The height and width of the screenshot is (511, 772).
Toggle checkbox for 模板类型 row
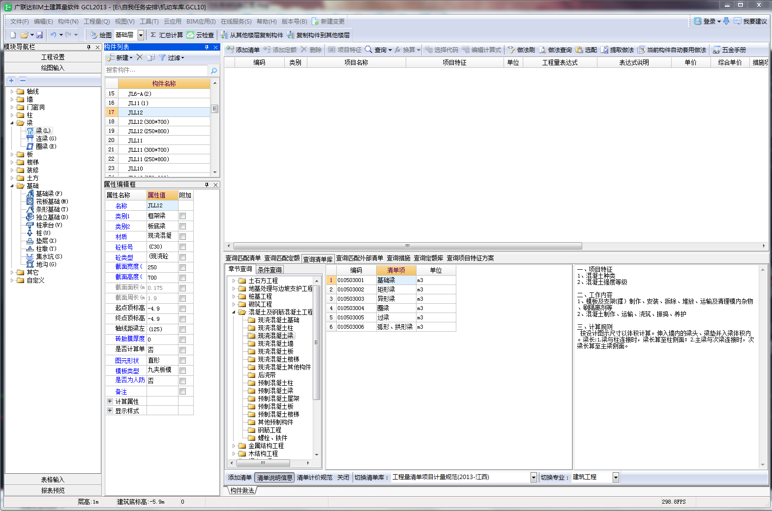click(183, 371)
